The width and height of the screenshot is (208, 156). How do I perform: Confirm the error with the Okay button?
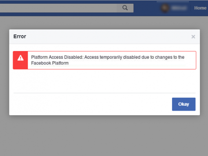[184, 104]
